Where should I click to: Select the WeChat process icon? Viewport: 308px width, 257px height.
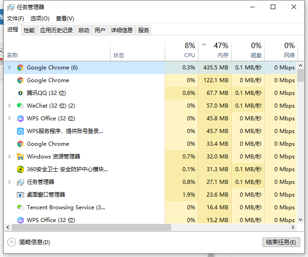pos(20,106)
